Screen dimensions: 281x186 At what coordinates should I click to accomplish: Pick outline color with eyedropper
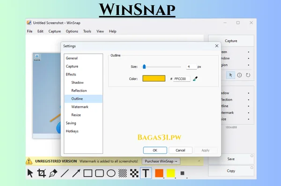coord(195,79)
